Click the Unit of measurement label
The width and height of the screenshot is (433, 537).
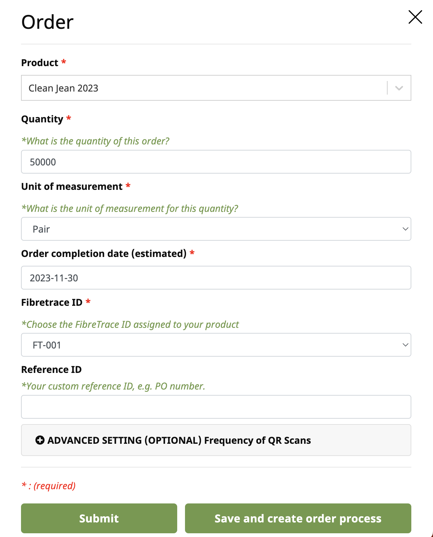tap(72, 186)
